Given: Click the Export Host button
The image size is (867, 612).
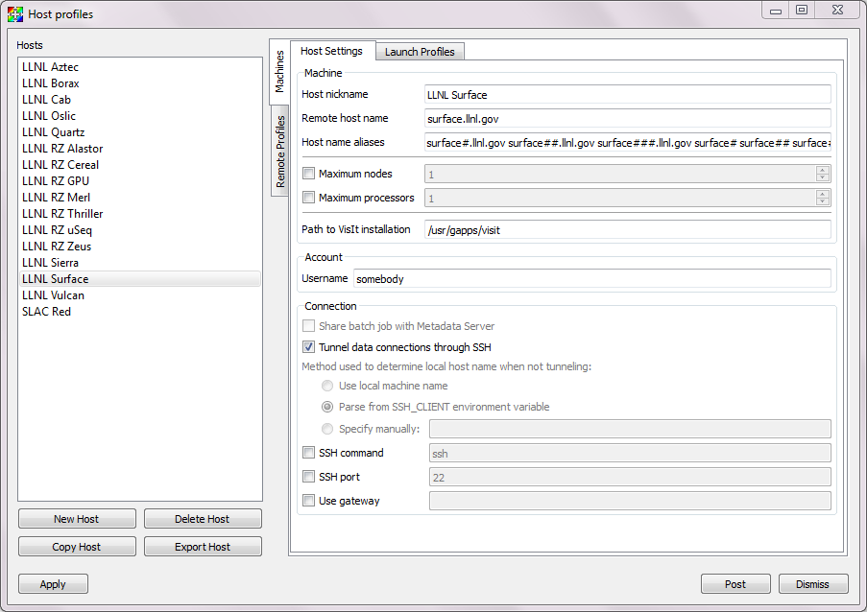Looking at the screenshot, I should pos(203,546).
